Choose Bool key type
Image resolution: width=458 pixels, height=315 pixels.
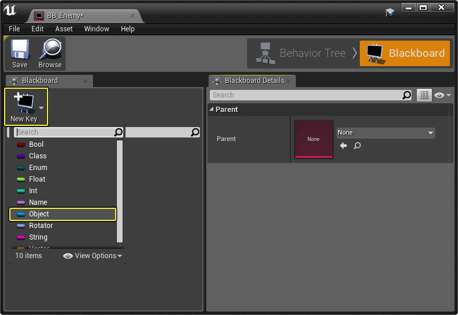click(x=63, y=144)
